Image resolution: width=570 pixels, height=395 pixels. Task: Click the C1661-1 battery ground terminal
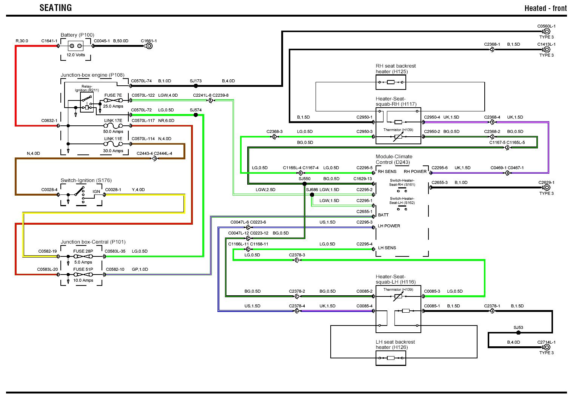(149, 46)
